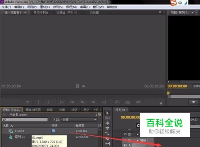This screenshot has width=200, height=147.
Task: Select the Razor tool
Action: pos(107,139)
